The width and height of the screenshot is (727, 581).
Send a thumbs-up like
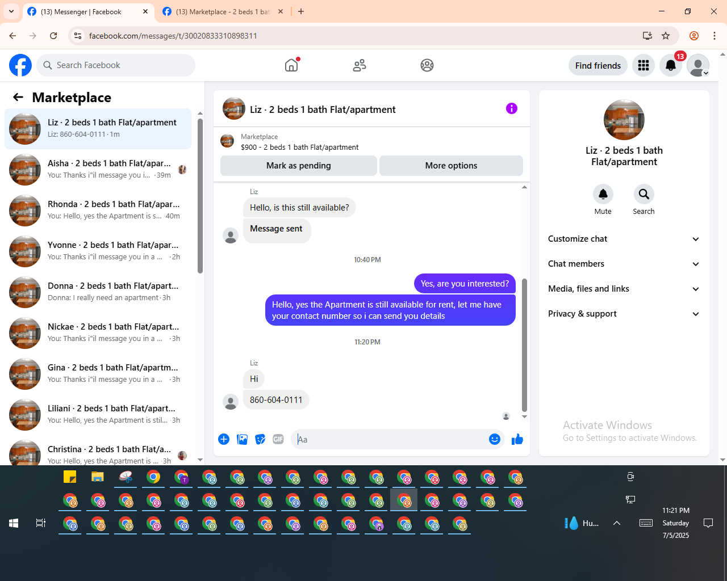coord(517,439)
